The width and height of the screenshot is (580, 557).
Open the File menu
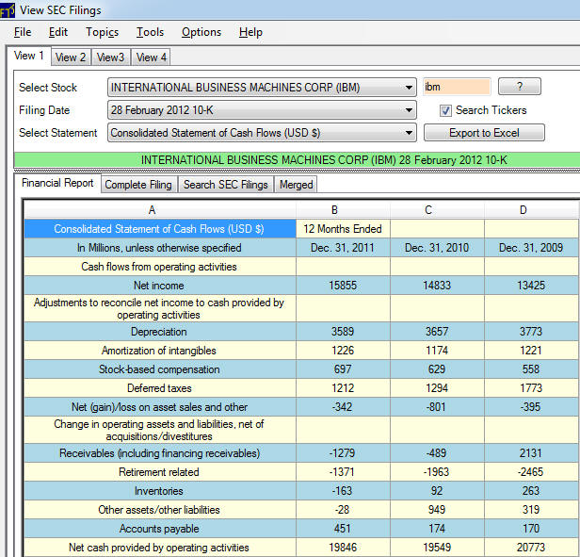coord(23,32)
